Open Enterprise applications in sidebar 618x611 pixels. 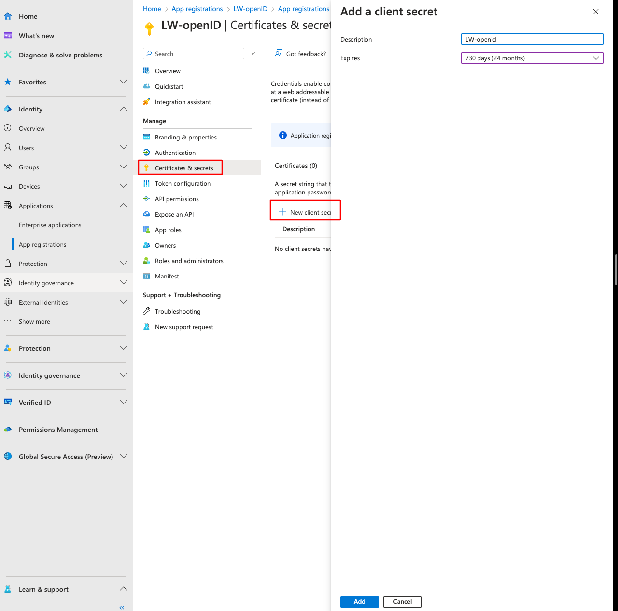tap(50, 225)
